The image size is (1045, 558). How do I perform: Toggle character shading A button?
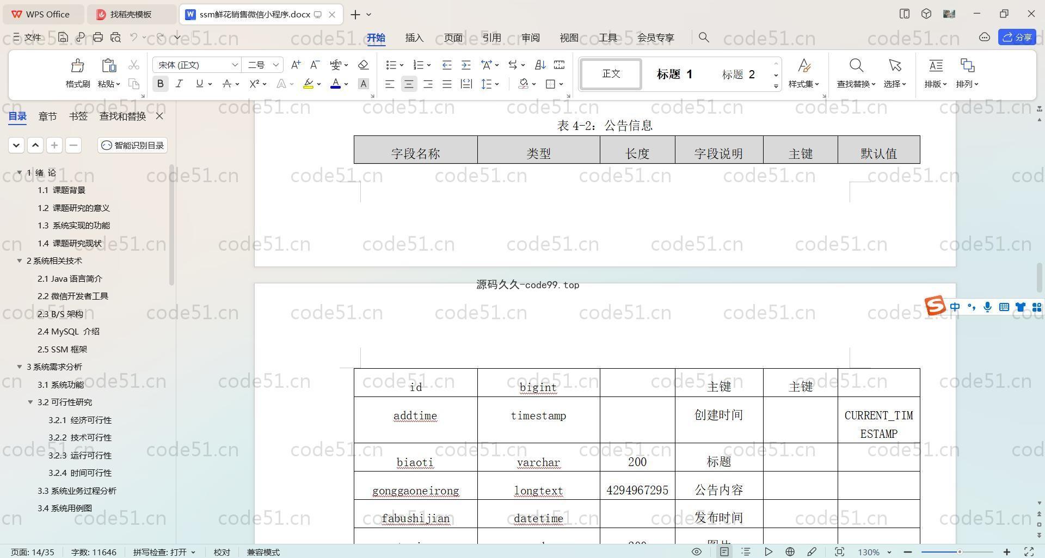(x=364, y=84)
